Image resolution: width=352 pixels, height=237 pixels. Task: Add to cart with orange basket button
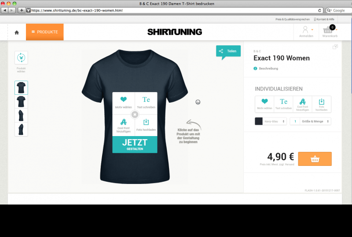[315, 159]
